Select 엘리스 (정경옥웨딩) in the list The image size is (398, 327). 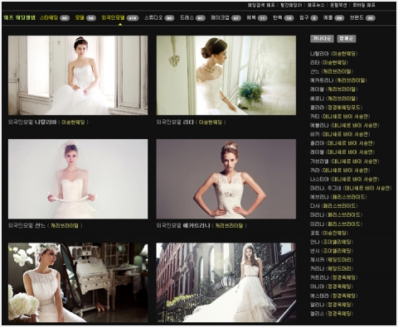click(332, 314)
